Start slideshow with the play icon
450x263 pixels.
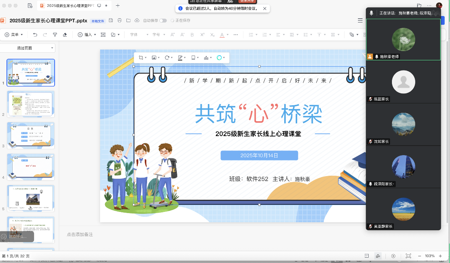tap(393, 256)
